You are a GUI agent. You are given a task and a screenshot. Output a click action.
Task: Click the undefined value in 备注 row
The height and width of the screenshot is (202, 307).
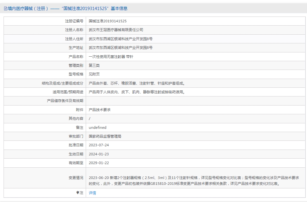point(97,128)
